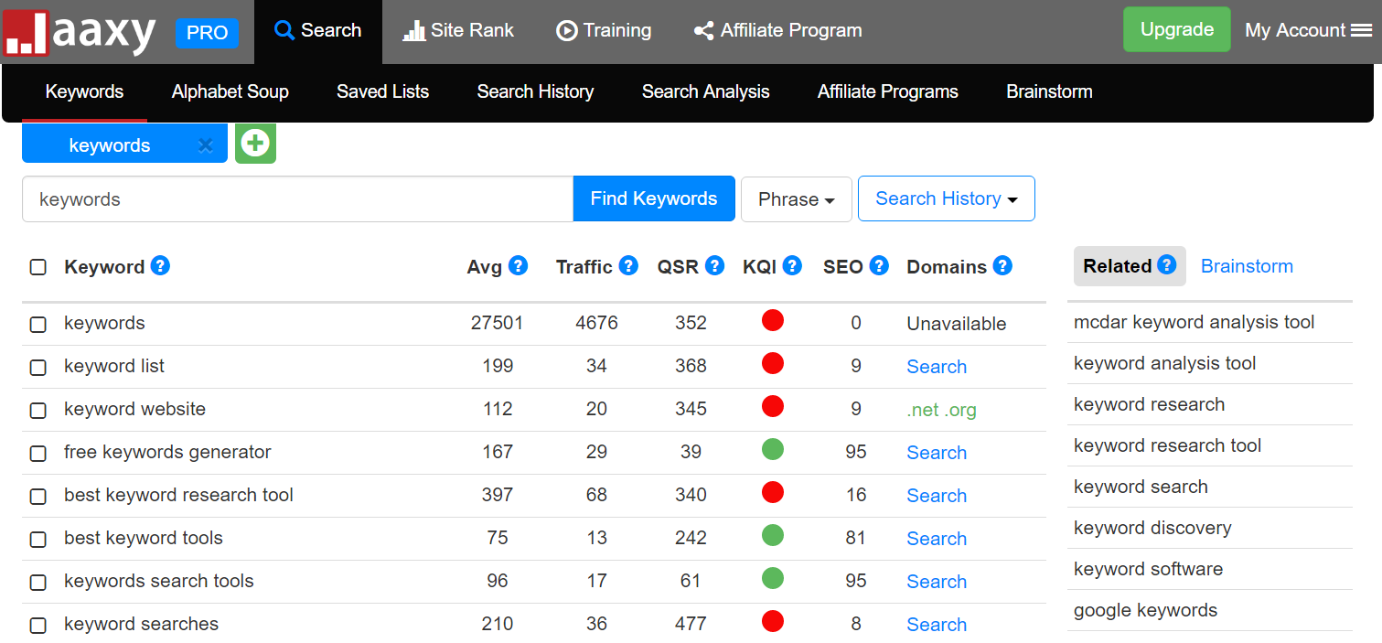1382x643 pixels.
Task: Select the Related sidebar tab
Action: 1130,266
